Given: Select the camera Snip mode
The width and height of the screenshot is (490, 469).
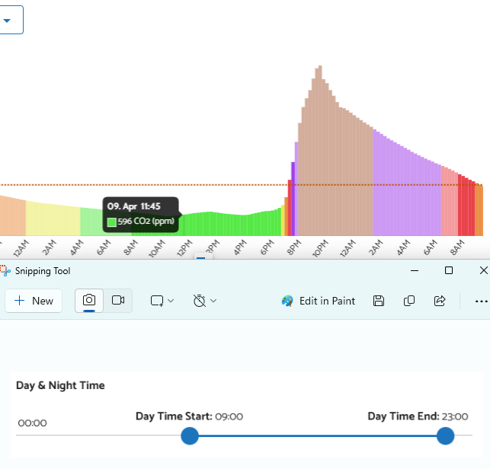Looking at the screenshot, I should tap(89, 301).
